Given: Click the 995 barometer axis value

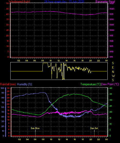Looking at the screenshot, I should click(x=112, y=36).
